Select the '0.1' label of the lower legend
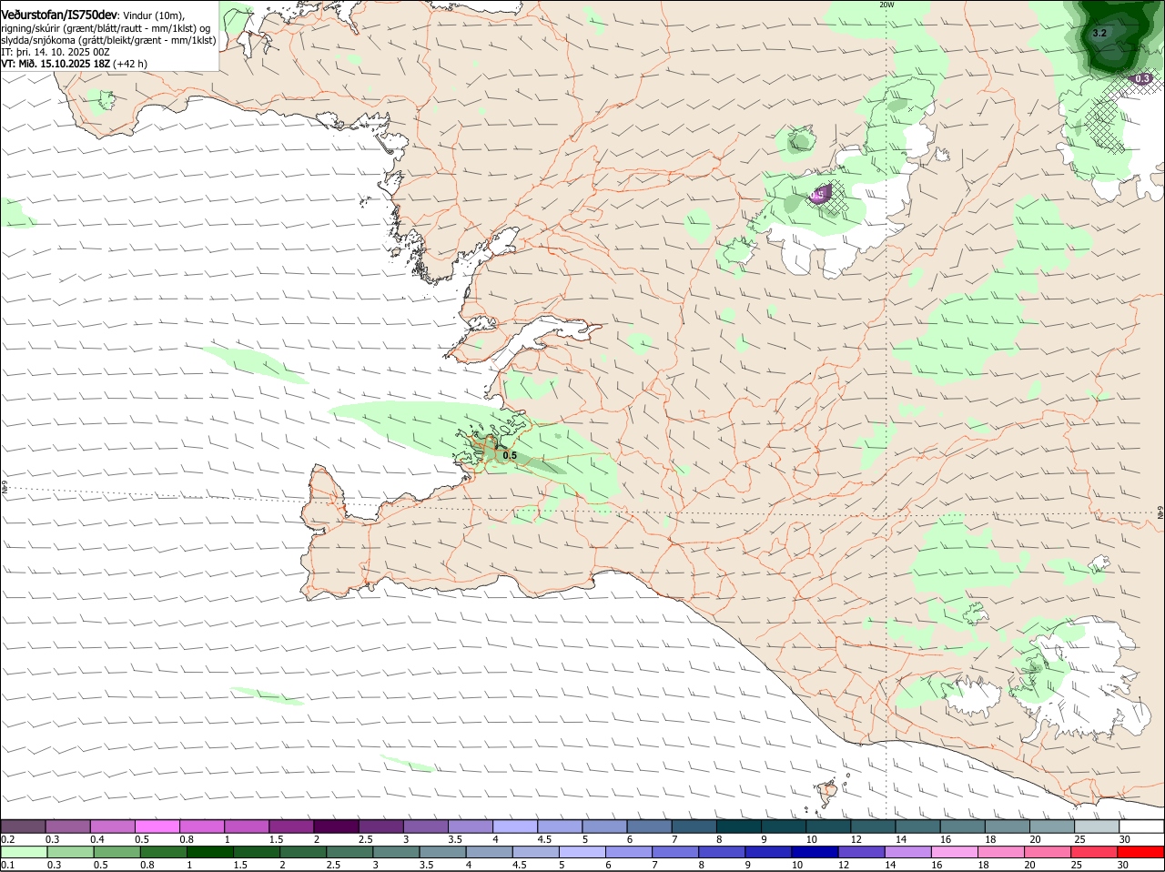1165x872 pixels. [7, 865]
